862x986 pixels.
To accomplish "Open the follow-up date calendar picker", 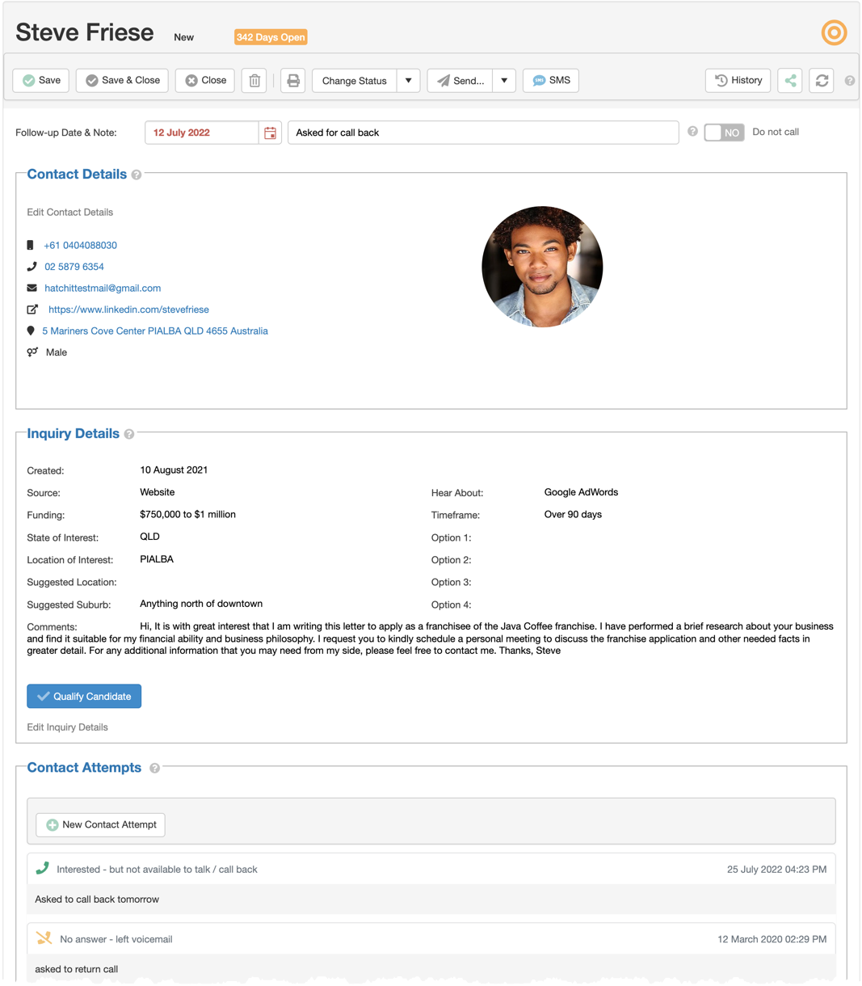I will point(270,133).
